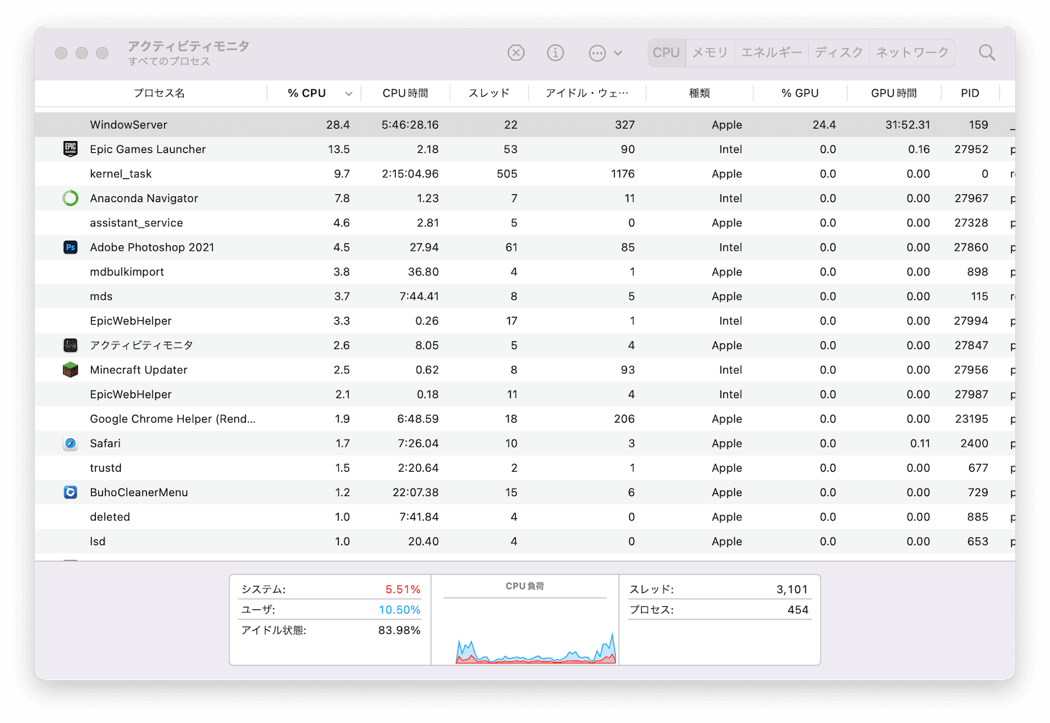Sort by the CPU時間 column header
1050x723 pixels.
point(405,93)
